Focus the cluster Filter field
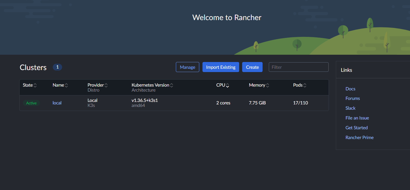This screenshot has height=190, width=410. (299, 67)
